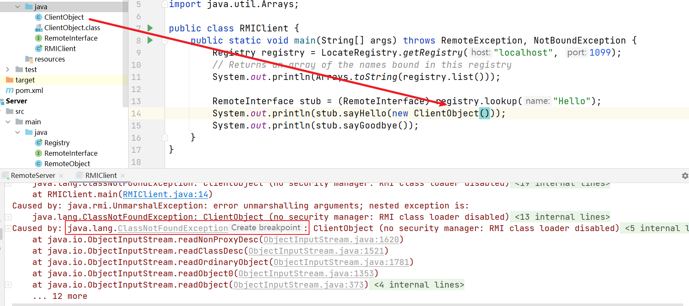Expand the test folder chevron
Viewport: 689px width, 306px height.
pyautogui.click(x=8, y=69)
